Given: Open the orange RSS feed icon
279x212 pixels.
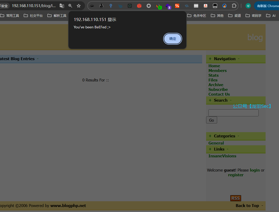Looking at the screenshot, I should coord(236,198).
